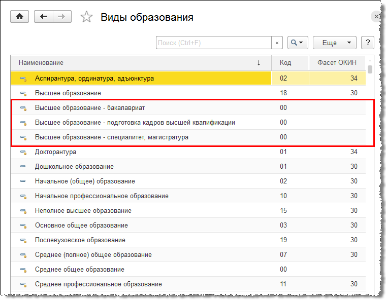Click code 07 of Среднее (полное) общее
The height and width of the screenshot is (300, 386).
click(x=283, y=254)
